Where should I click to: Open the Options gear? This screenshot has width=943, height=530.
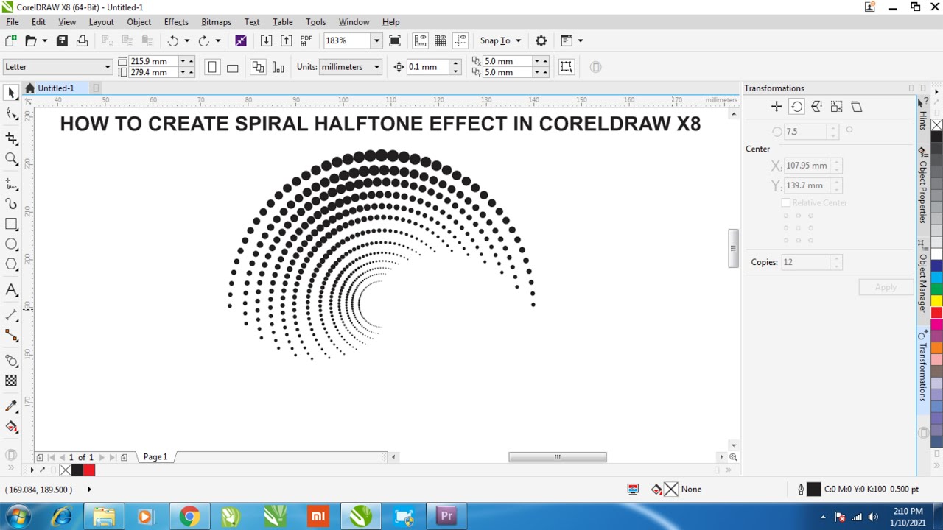tap(541, 40)
